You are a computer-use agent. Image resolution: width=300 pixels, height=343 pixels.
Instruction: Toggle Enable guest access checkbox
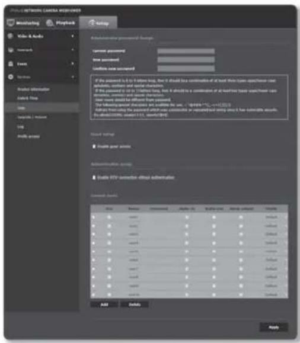tap(94, 146)
